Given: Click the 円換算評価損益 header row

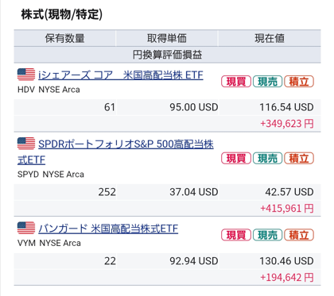Looking at the screenshot, I should [167, 55].
